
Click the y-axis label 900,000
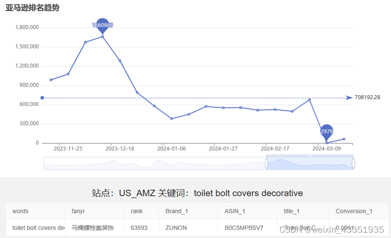click(x=29, y=85)
